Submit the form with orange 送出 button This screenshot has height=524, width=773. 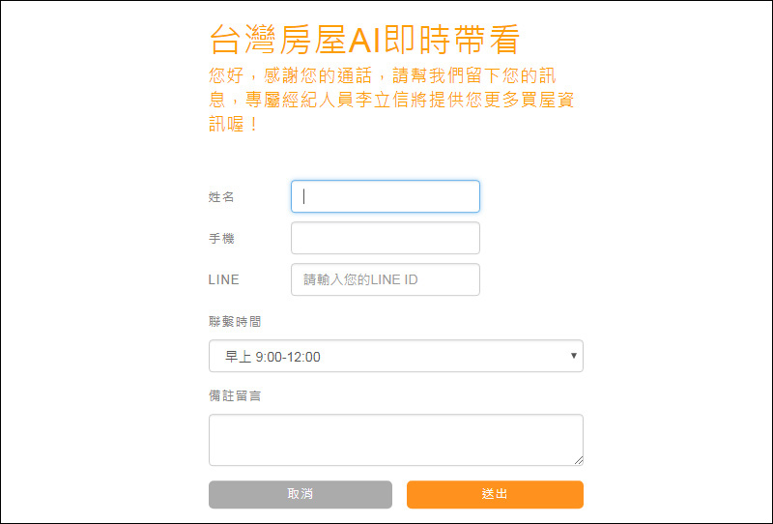tap(495, 494)
